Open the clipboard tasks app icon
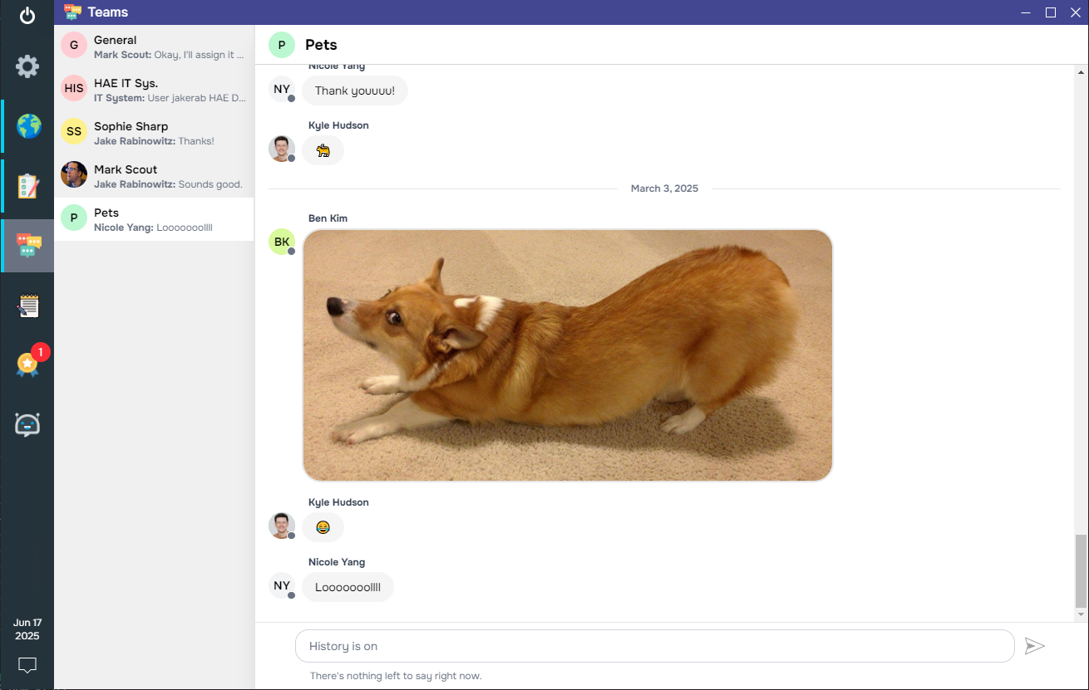Screen dimensions: 1089x690 [28, 186]
